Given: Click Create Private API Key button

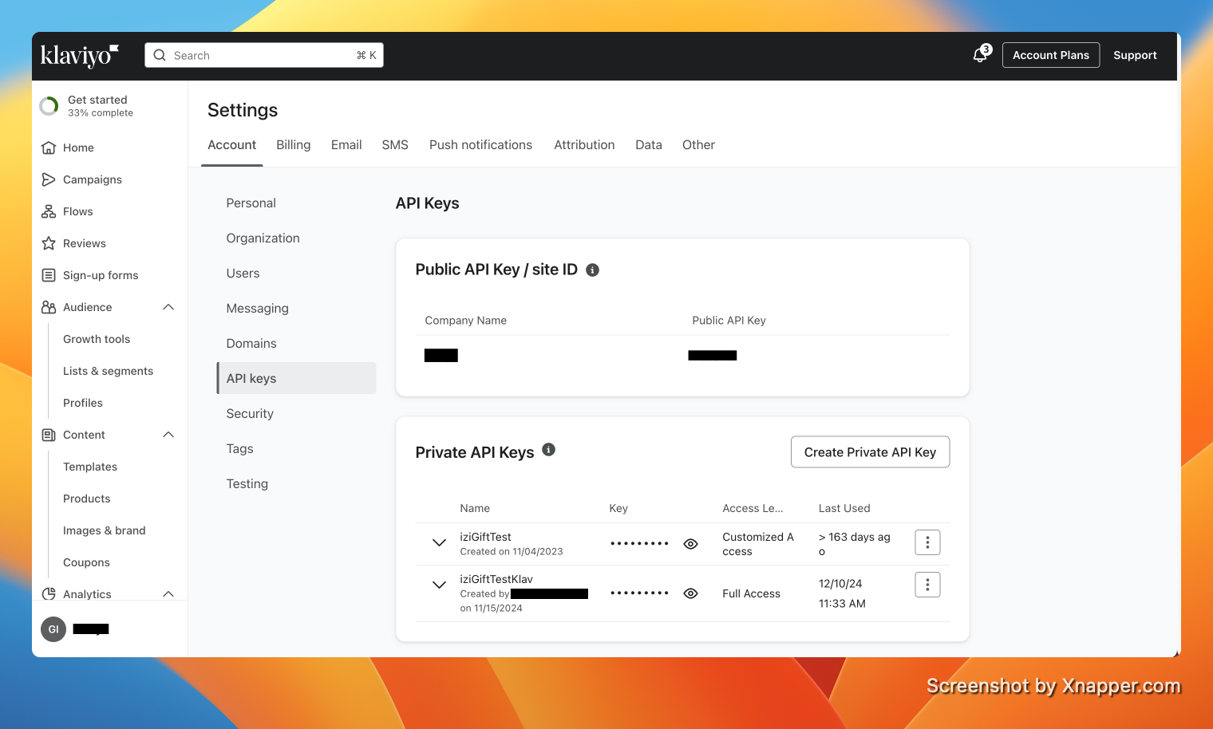Looking at the screenshot, I should (x=870, y=452).
